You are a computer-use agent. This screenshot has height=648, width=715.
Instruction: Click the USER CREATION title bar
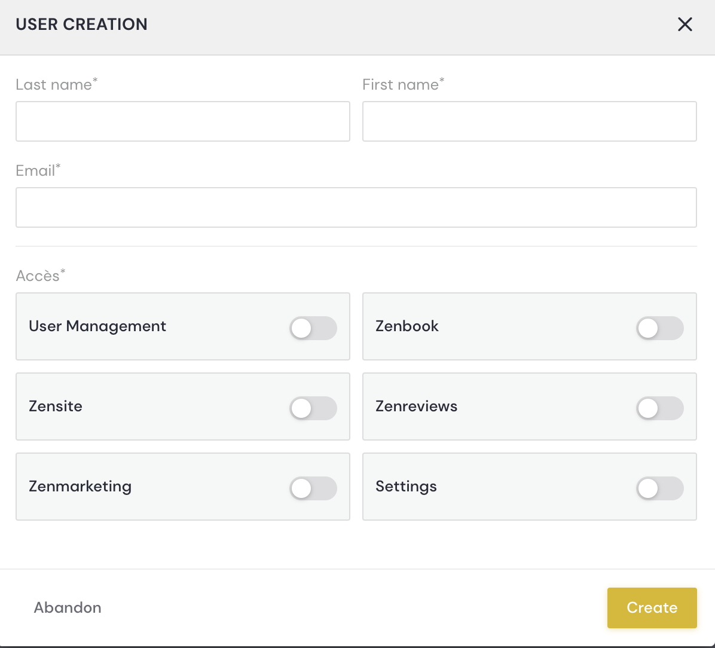(x=81, y=25)
